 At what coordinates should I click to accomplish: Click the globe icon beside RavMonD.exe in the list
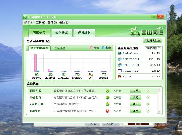click(x=120, y=53)
